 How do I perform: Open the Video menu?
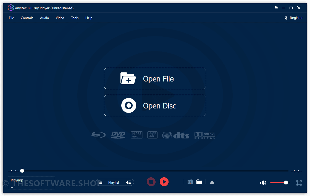pyautogui.click(x=60, y=18)
